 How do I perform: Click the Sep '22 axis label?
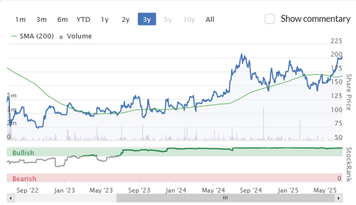point(28,190)
